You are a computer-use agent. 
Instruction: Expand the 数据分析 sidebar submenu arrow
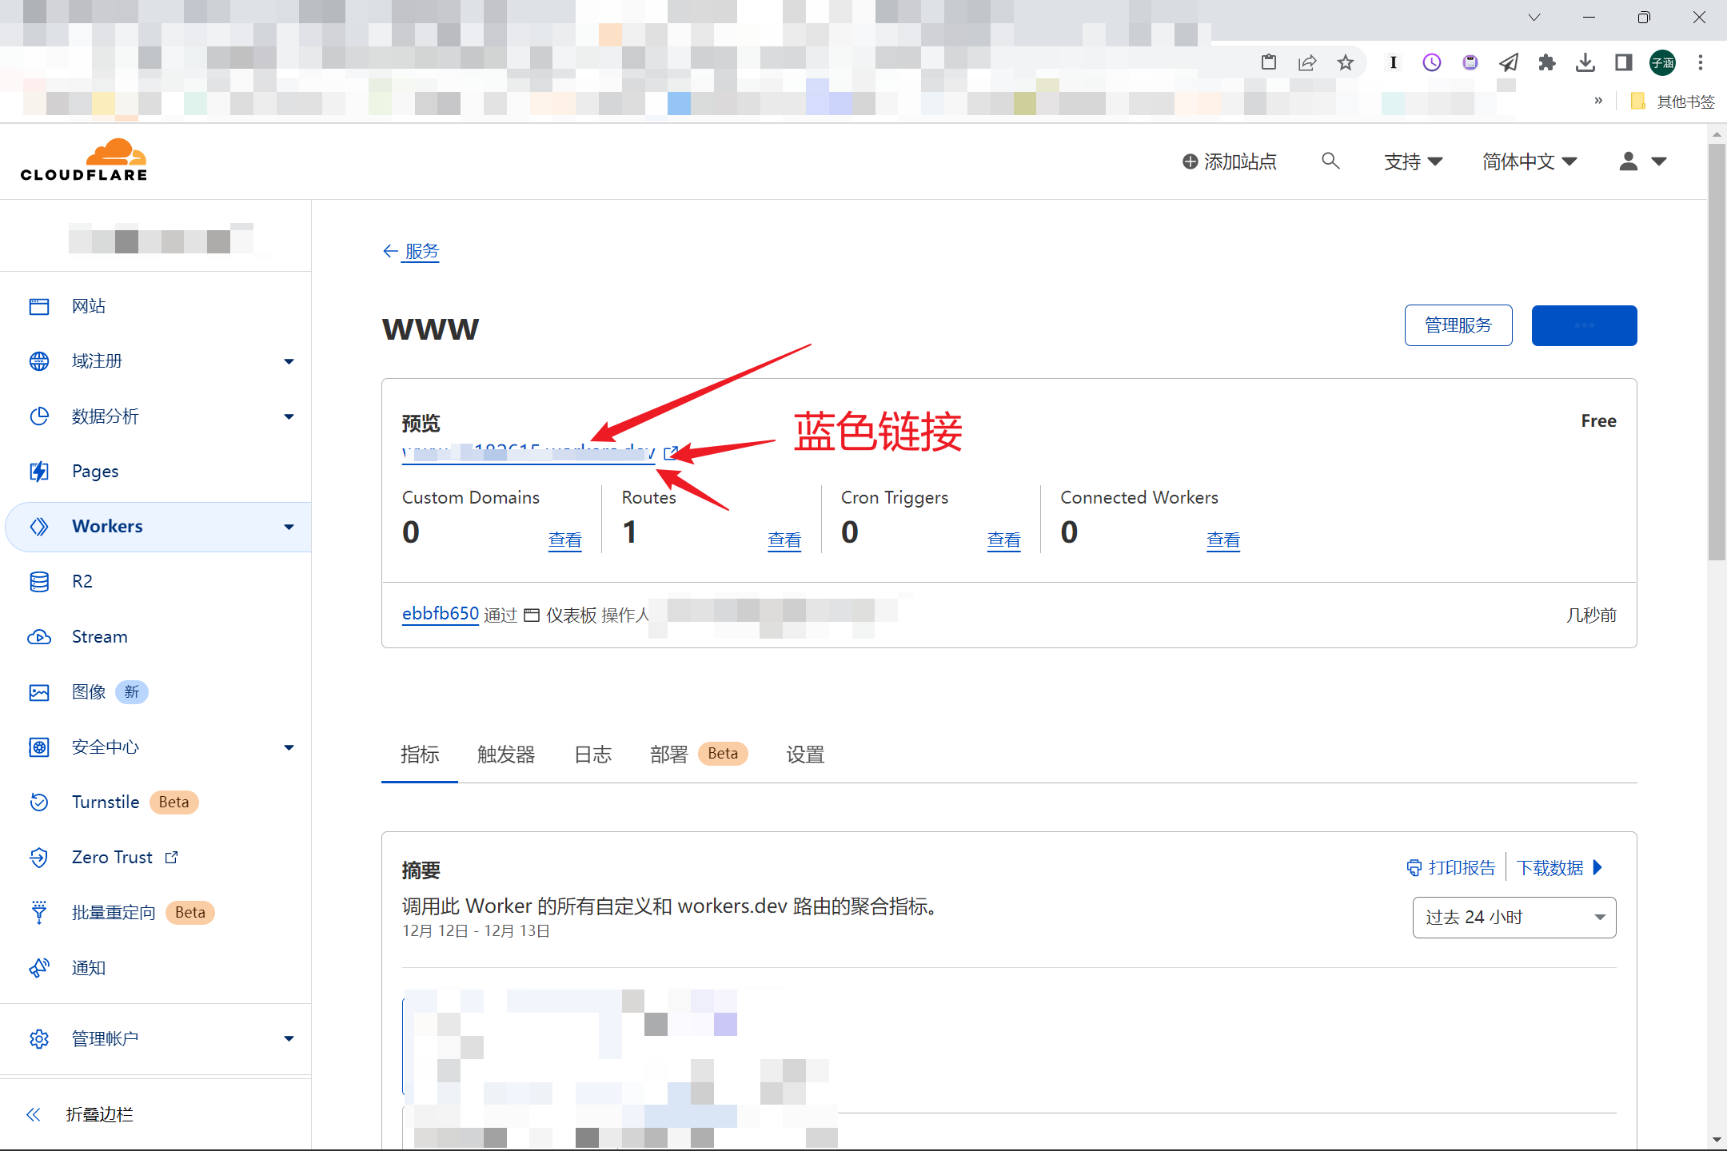click(x=289, y=417)
